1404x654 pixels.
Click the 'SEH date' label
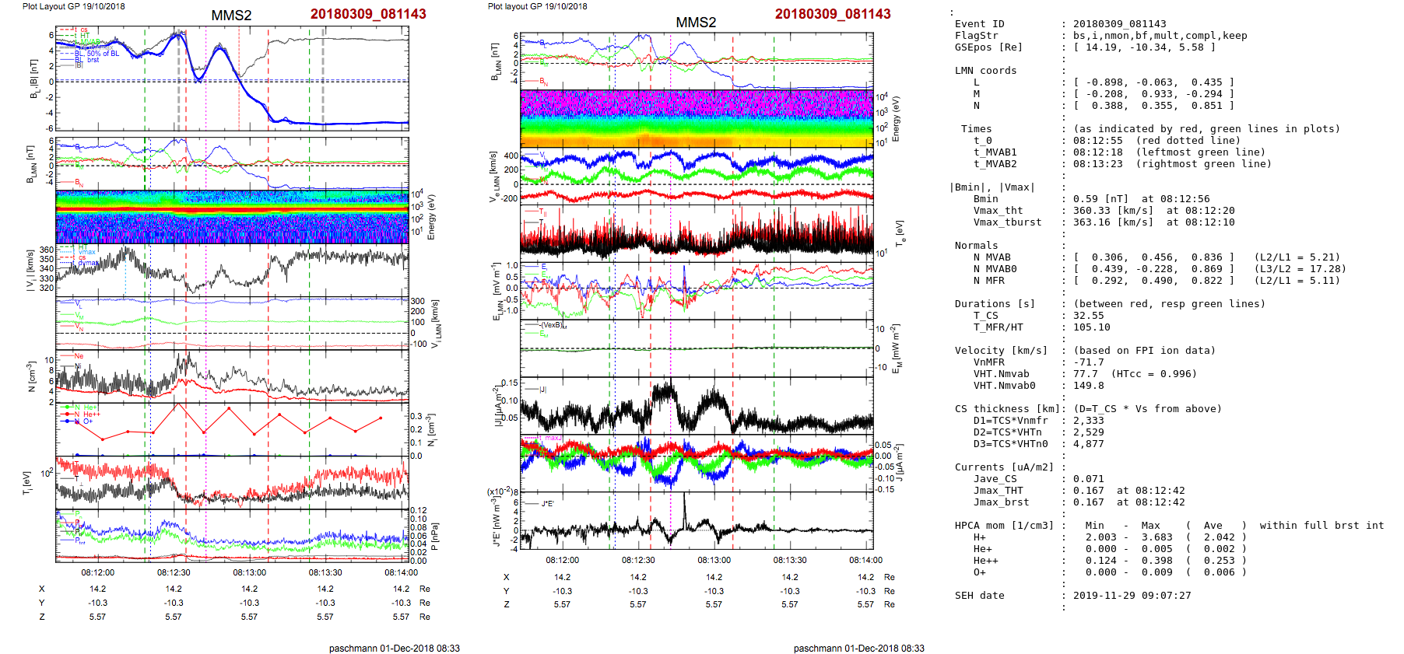click(x=979, y=596)
